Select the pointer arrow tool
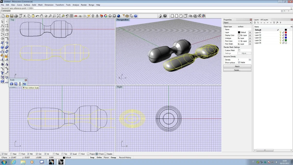Screen dimensions: 293x165 [2, 21]
